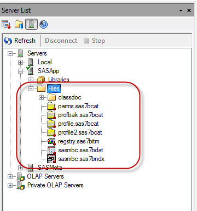Image resolution: width=197 pixels, height=211 pixels.
Task: Click the SASApp server icon
Action: (x=30, y=71)
